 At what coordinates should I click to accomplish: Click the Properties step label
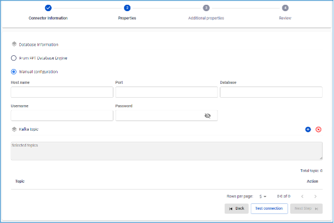tap(127, 18)
